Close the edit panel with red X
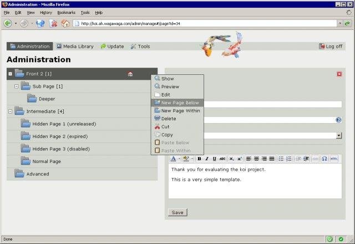The height and width of the screenshot is (244, 355). (x=339, y=74)
